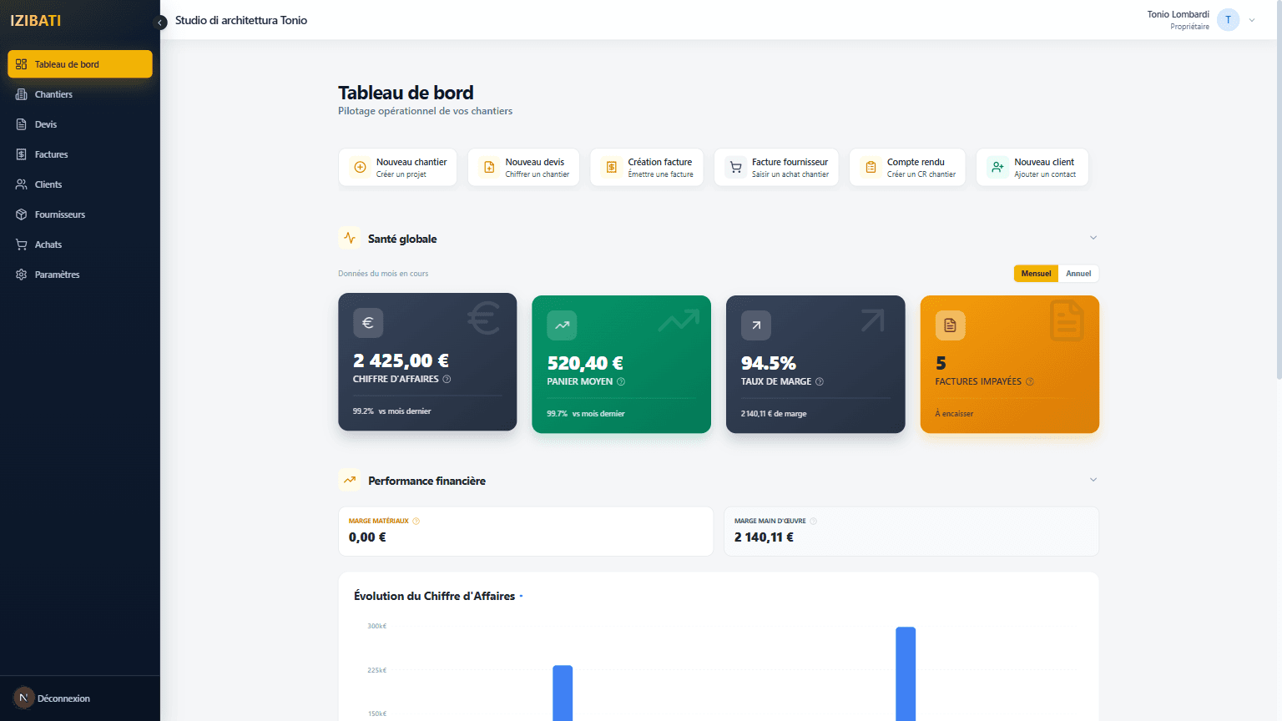Open Chantiers in the sidebar
Viewport: 1282px width, 721px height.
[x=53, y=94]
